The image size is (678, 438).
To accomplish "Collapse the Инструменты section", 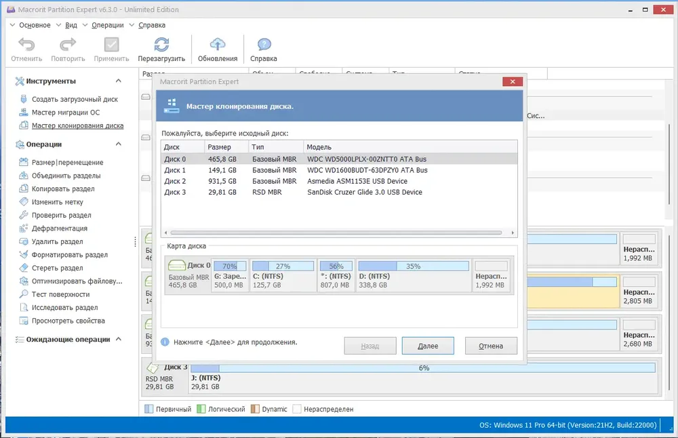I will [x=119, y=81].
